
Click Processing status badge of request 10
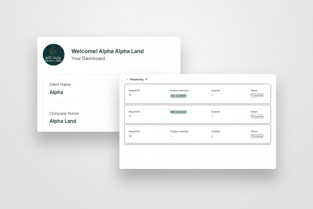257,136
